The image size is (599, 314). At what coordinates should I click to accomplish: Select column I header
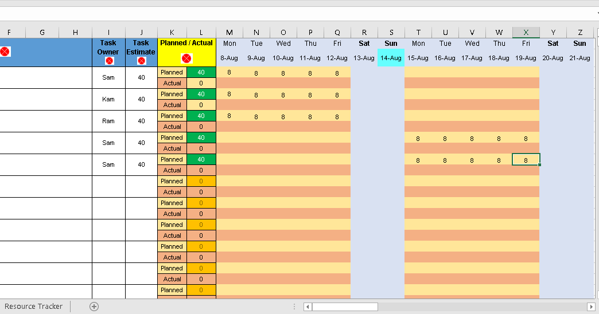108,33
